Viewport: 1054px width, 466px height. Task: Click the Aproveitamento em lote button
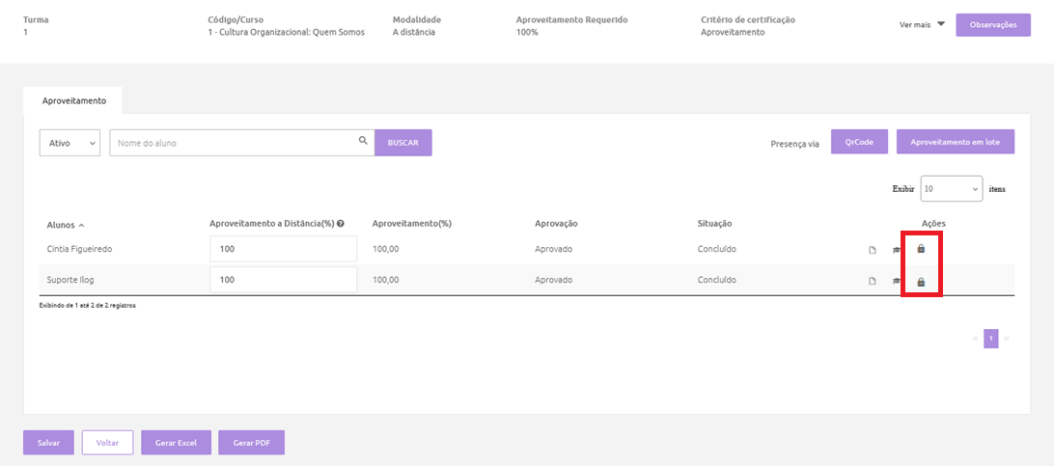coord(956,142)
